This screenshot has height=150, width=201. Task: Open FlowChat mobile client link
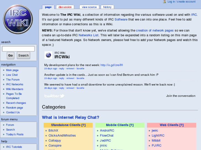pyautogui.click(x=107, y=135)
